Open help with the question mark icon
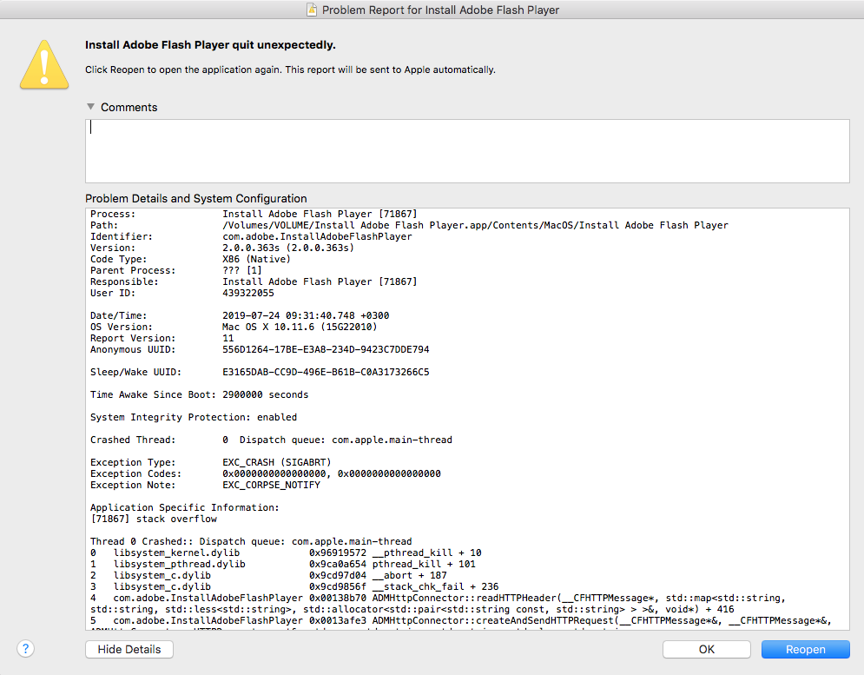This screenshot has height=675, width=864. (25, 649)
